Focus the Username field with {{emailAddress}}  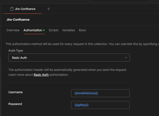100,93
